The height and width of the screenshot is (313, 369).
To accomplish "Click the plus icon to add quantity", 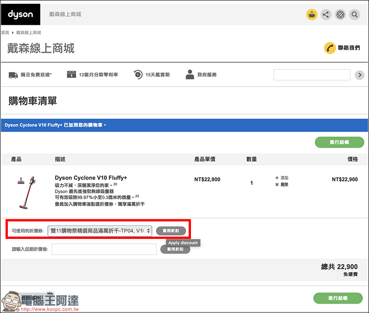I will click(277, 178).
